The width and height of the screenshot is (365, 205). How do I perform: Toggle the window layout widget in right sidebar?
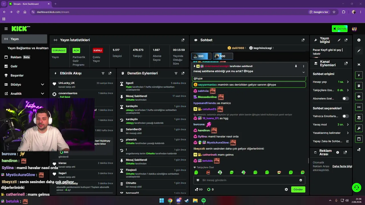[x=359, y=139]
